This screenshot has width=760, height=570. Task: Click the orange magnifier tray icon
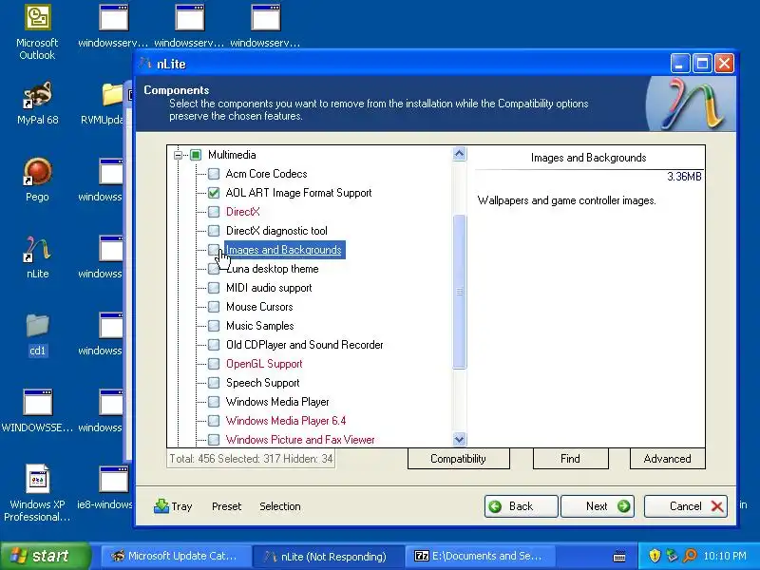(690, 556)
